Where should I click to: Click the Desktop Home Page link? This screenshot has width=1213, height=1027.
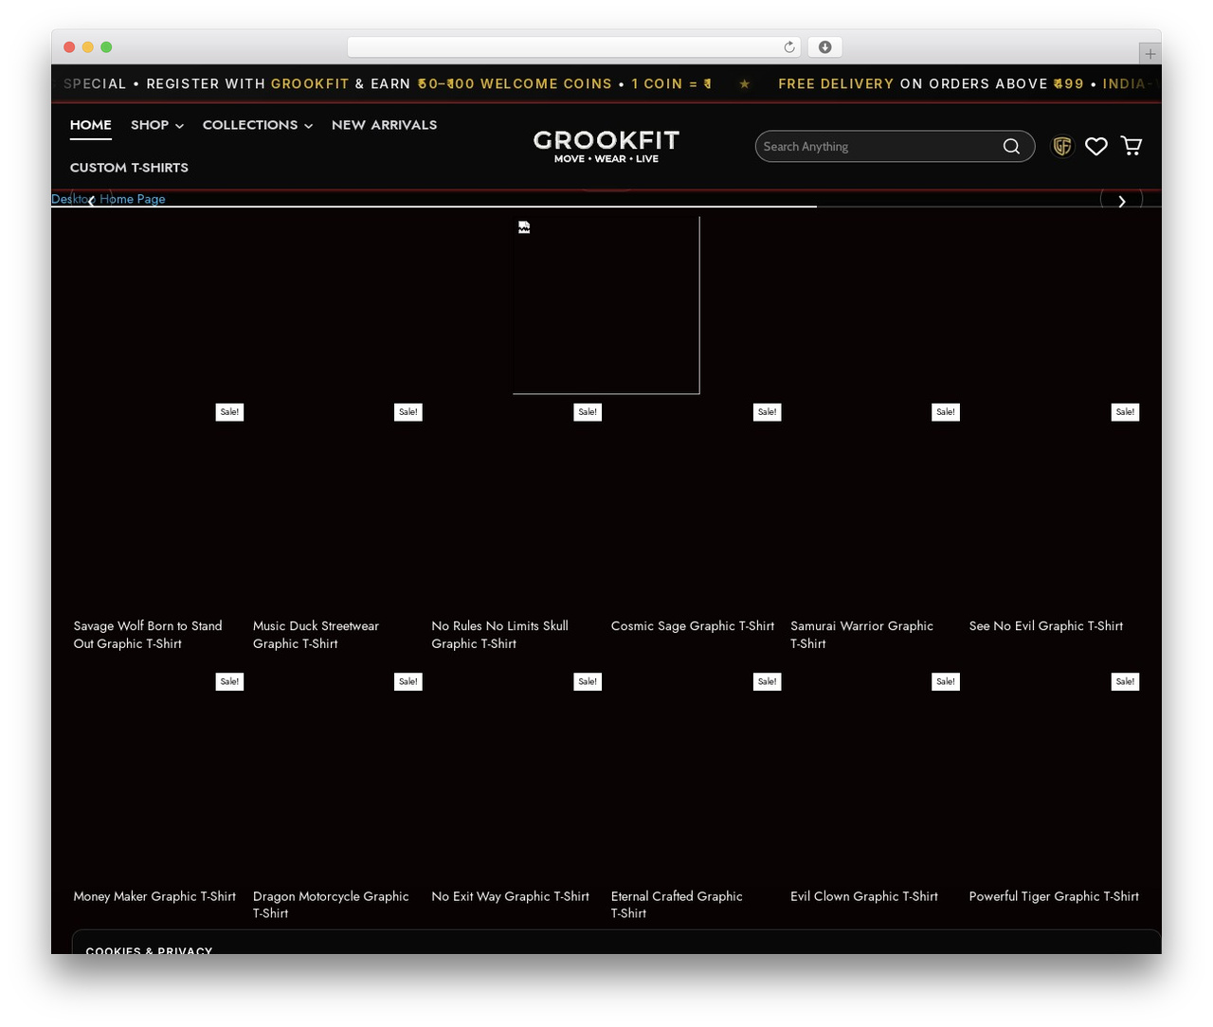[x=108, y=199]
